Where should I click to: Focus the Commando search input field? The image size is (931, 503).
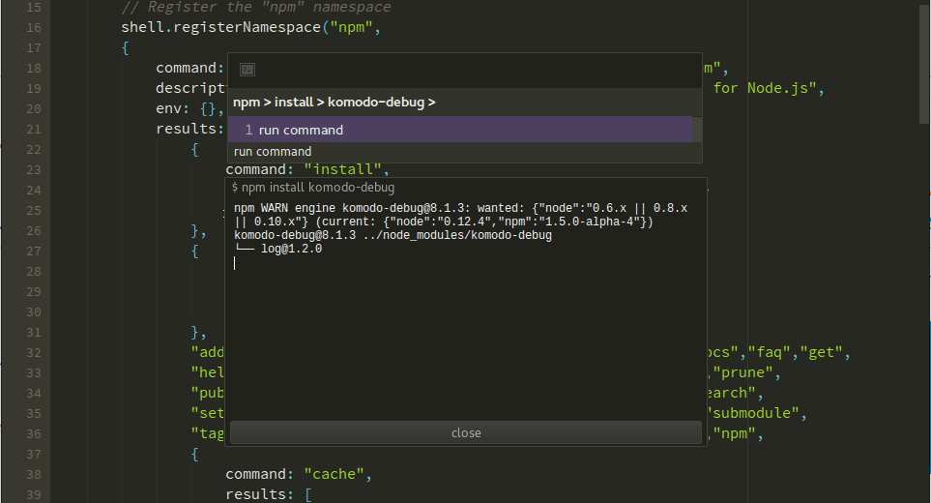pyautogui.click(x=474, y=70)
